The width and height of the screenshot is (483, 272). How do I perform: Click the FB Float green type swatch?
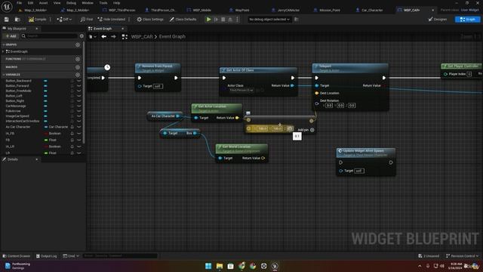tap(46, 140)
